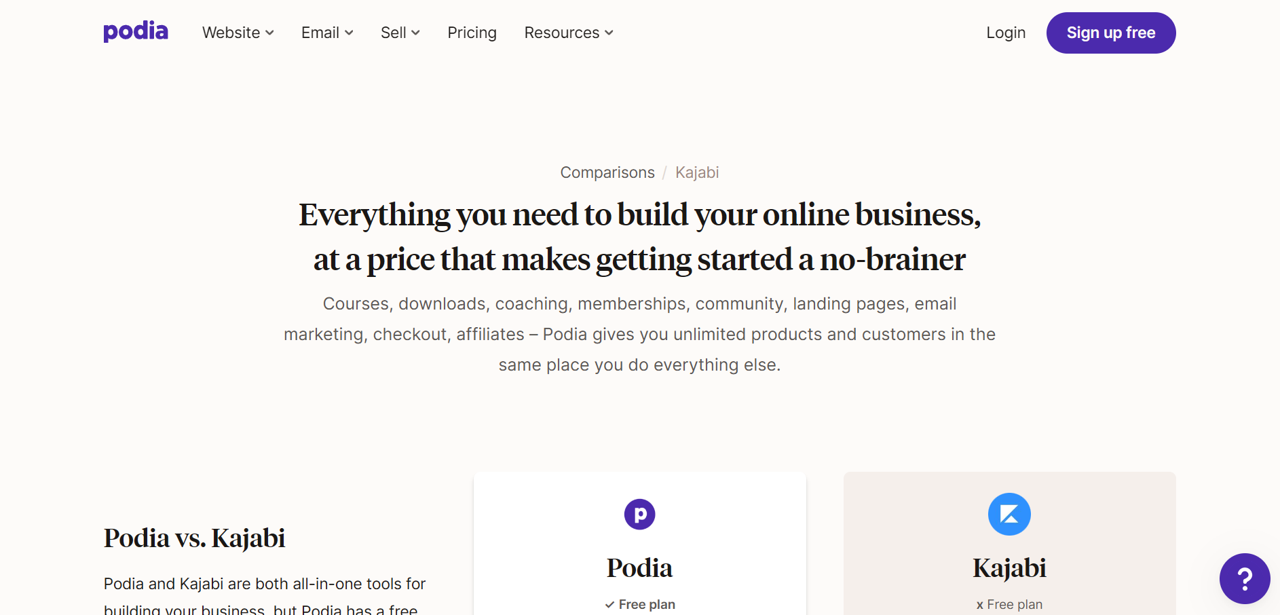1280x615 pixels.
Task: Click the main headline text
Action: (x=639, y=236)
